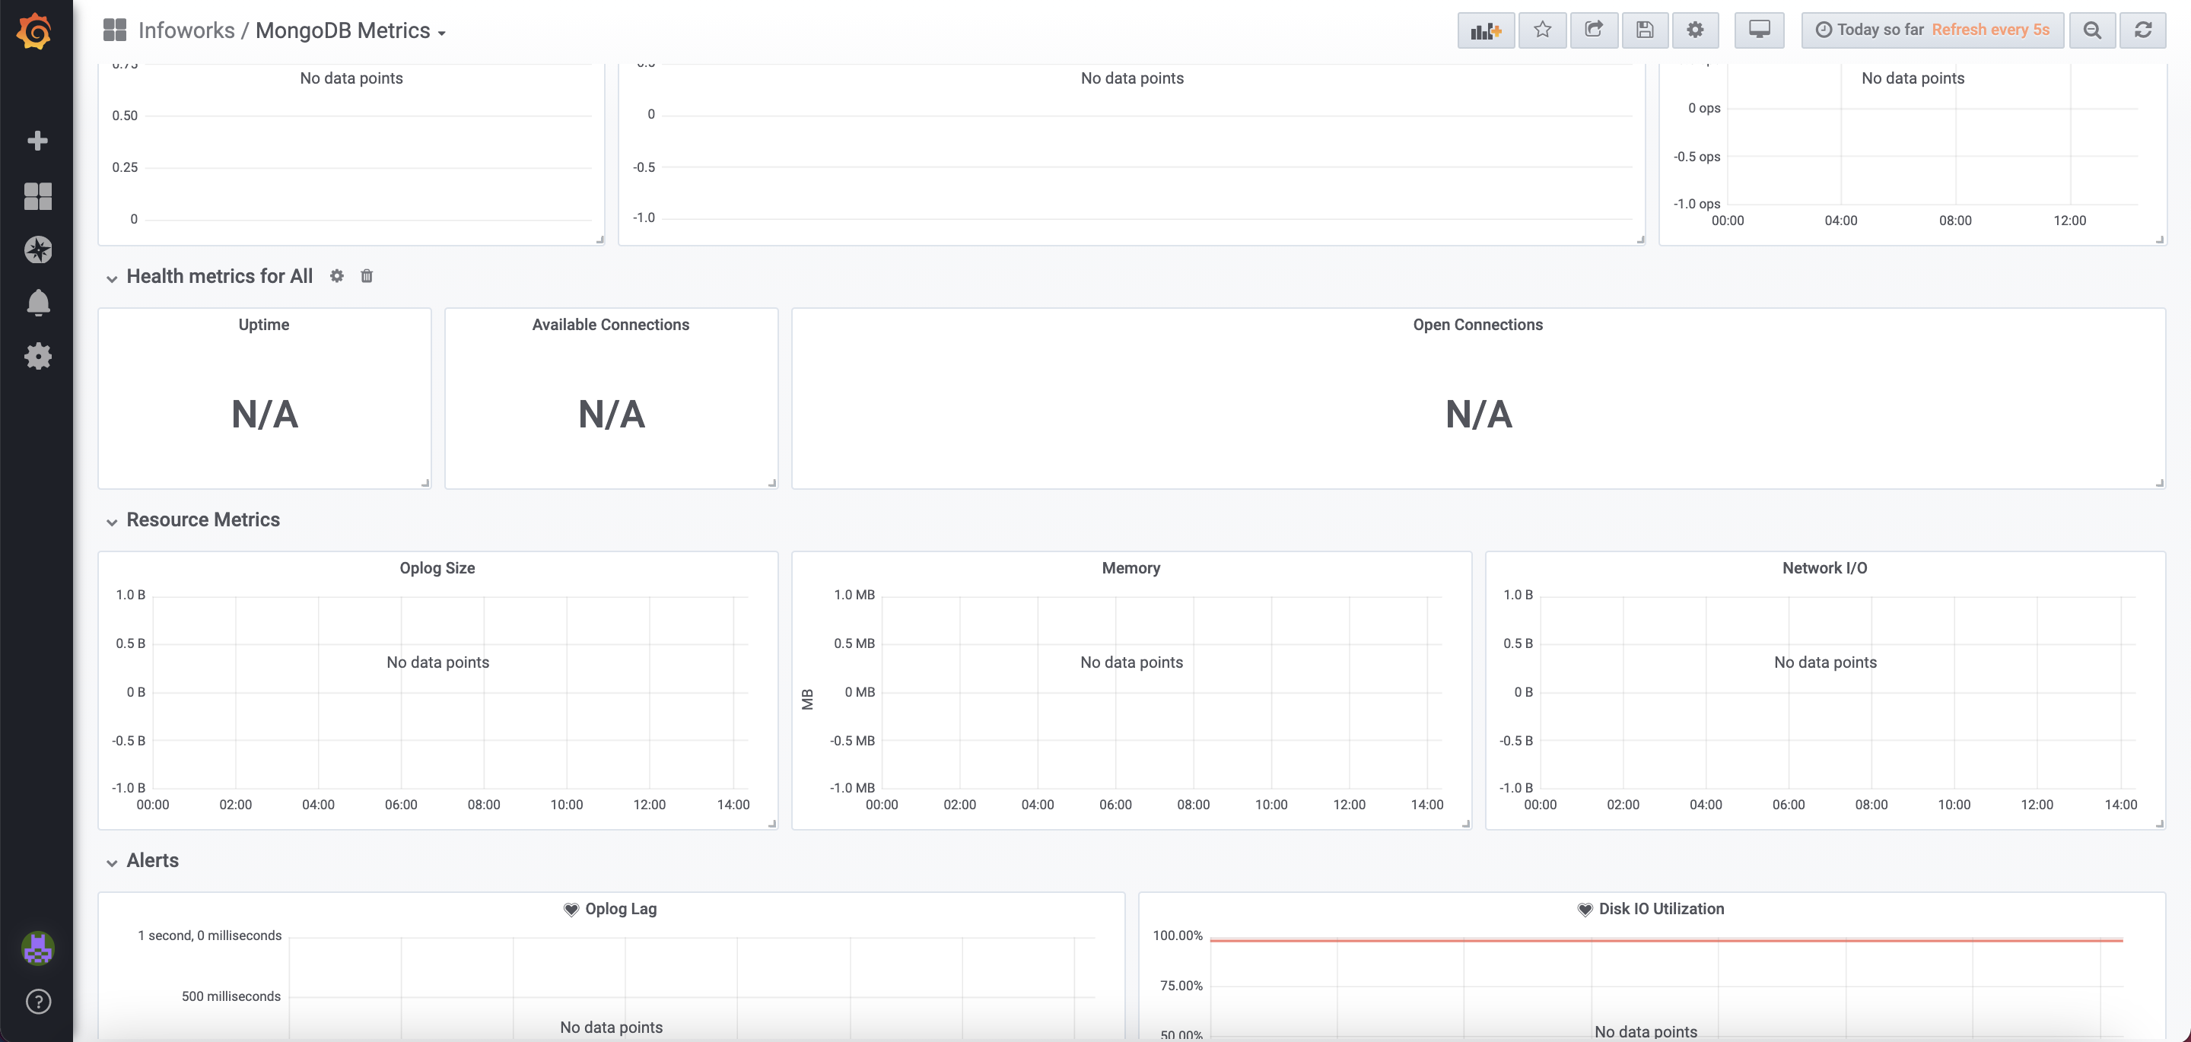Open the Memory panel title menu
Image resolution: width=2191 pixels, height=1042 pixels.
point(1130,567)
